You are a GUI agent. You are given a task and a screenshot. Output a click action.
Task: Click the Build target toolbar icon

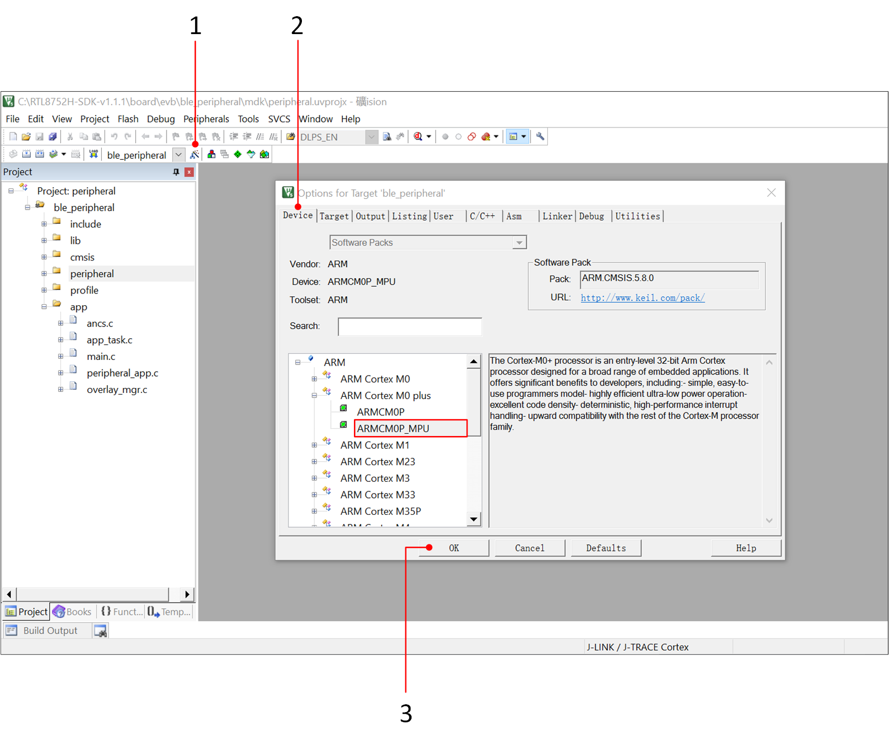click(x=26, y=154)
